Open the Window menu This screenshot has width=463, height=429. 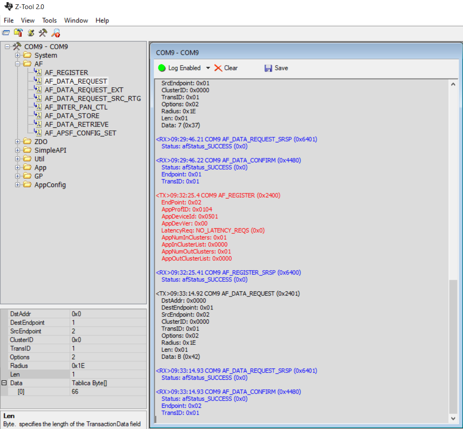76,20
